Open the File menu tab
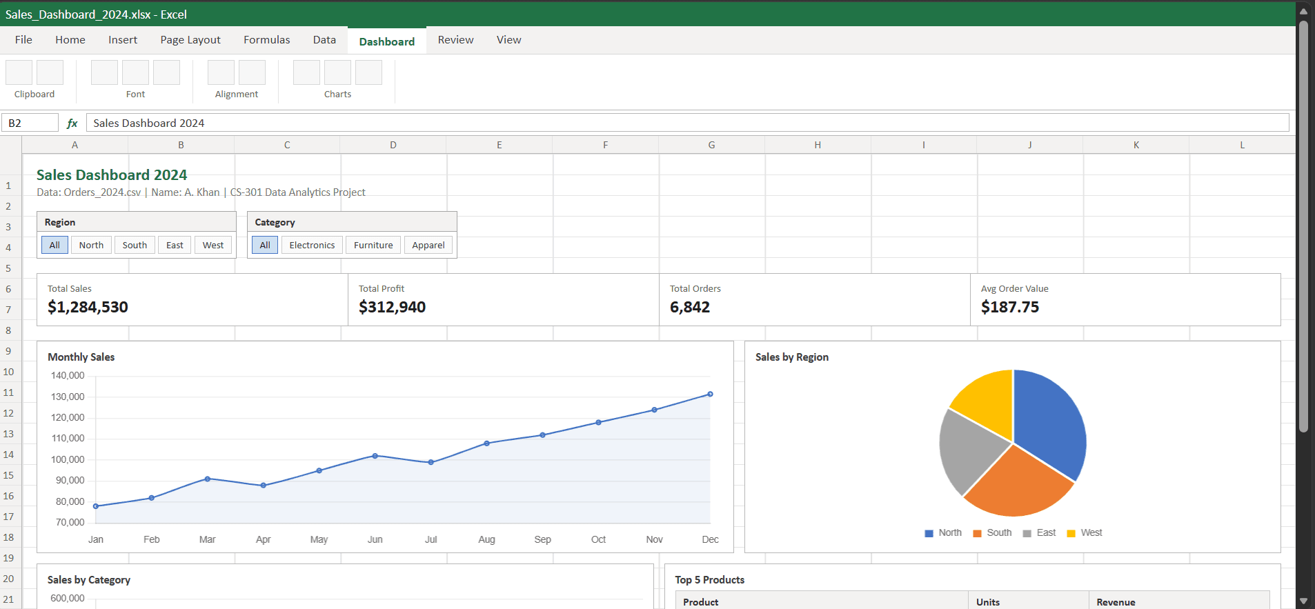 point(23,40)
